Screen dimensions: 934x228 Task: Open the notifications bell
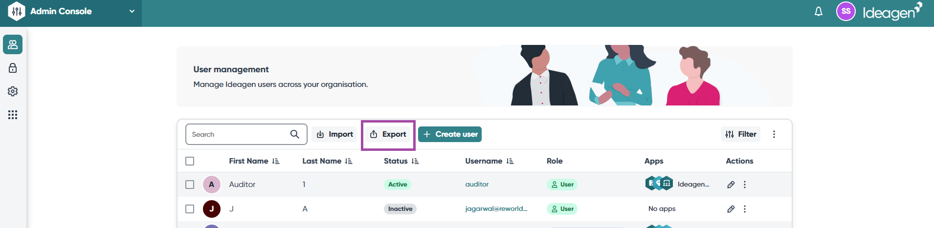click(x=819, y=11)
